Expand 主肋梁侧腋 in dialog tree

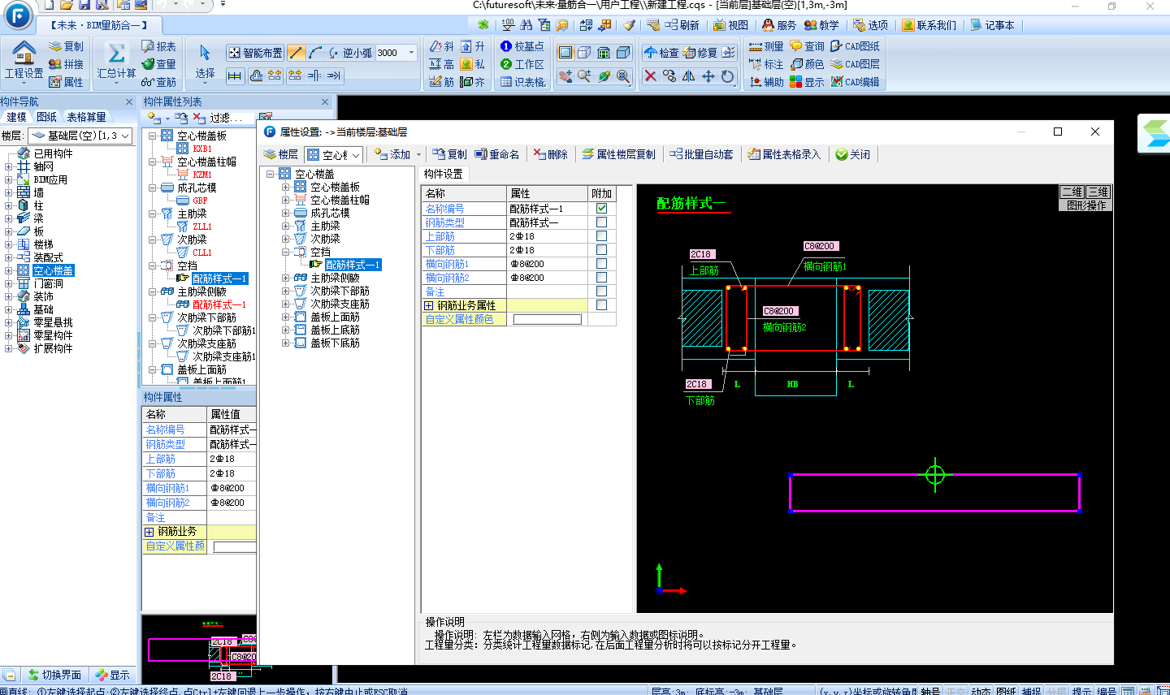286,278
